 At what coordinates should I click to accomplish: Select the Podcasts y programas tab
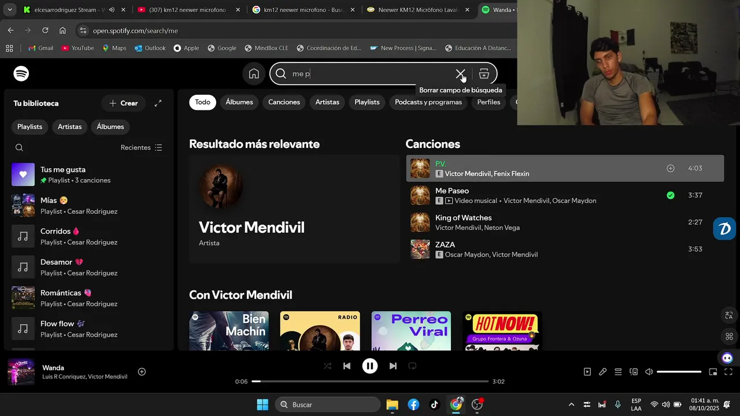click(x=428, y=102)
